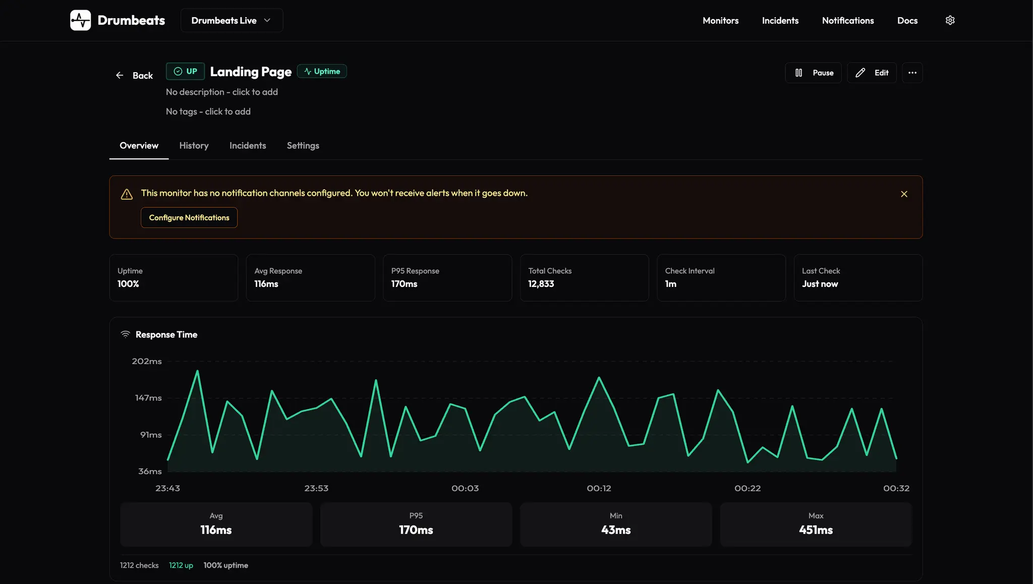Click the pause bars icon

click(798, 73)
